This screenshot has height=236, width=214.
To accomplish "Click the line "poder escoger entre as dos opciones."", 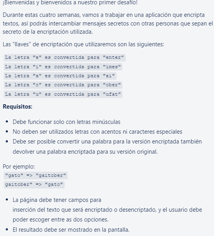I will click(60, 220).
